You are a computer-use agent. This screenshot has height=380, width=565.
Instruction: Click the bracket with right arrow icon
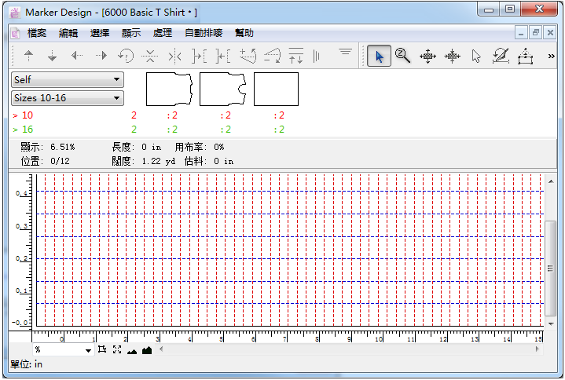click(199, 57)
